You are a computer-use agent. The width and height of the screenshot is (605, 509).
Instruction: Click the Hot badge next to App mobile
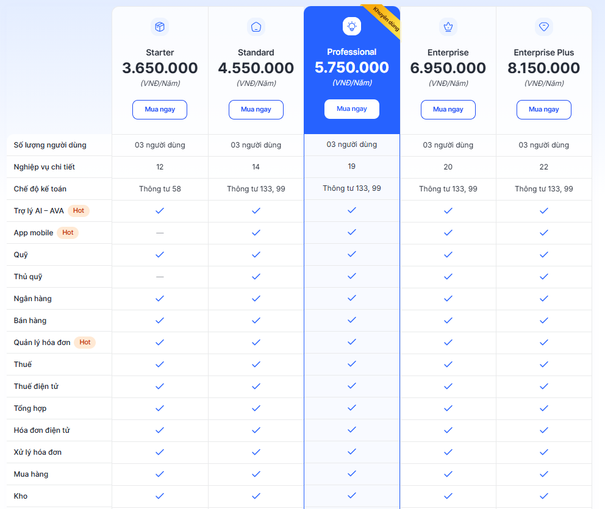coord(68,232)
